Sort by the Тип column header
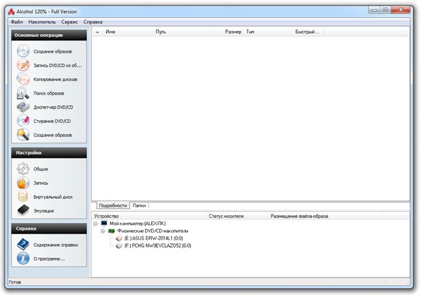The height and width of the screenshot is (295, 421). [268, 32]
